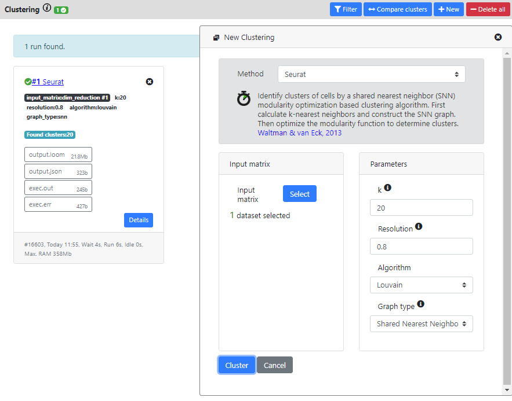Viewport: 512px width, 401px height.
Task: Click the clustering icon in the New Clustering header
Action: (215, 37)
